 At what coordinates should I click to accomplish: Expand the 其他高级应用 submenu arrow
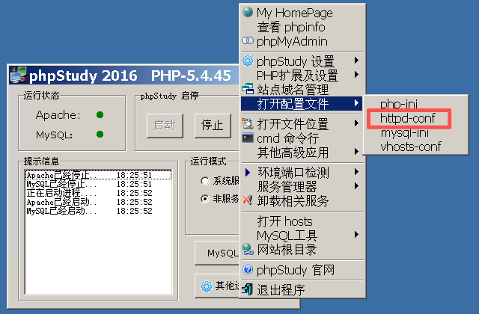[x=356, y=152]
